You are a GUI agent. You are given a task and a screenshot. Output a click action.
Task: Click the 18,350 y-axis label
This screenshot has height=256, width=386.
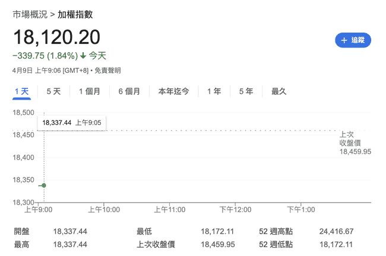(23, 180)
